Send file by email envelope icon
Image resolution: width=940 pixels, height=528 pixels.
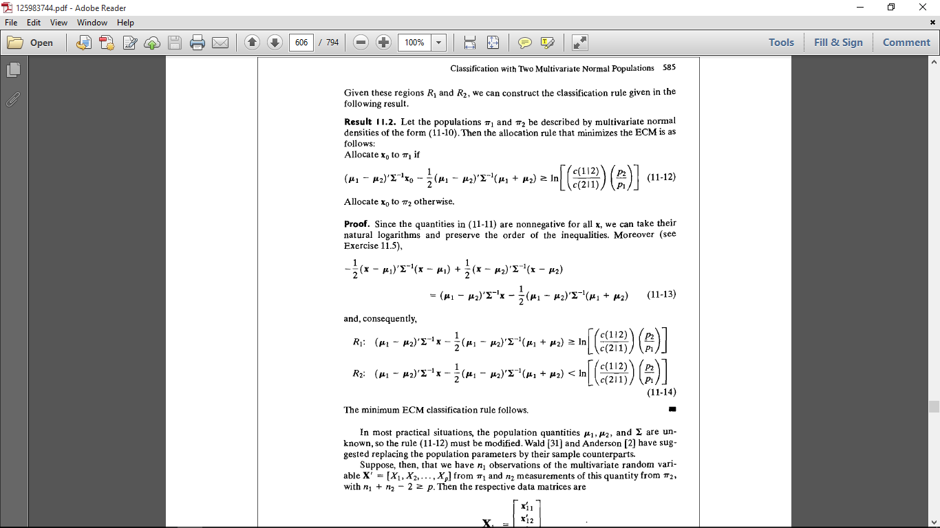coord(220,43)
